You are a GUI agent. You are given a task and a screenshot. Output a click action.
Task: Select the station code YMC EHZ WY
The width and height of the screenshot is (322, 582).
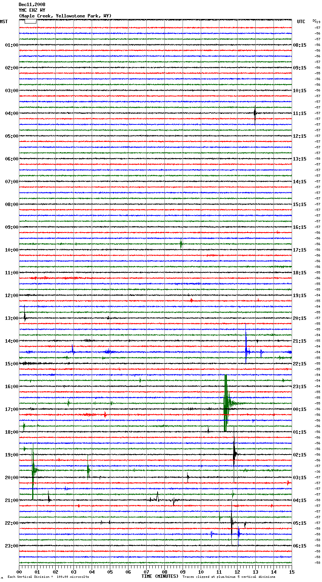coord(32,10)
